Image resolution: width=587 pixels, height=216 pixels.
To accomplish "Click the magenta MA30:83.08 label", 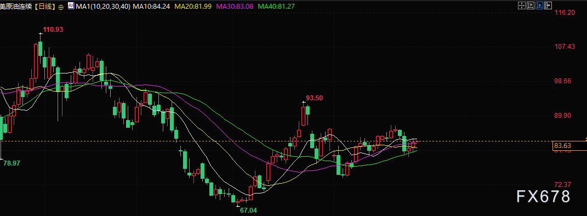I will click(x=235, y=7).
